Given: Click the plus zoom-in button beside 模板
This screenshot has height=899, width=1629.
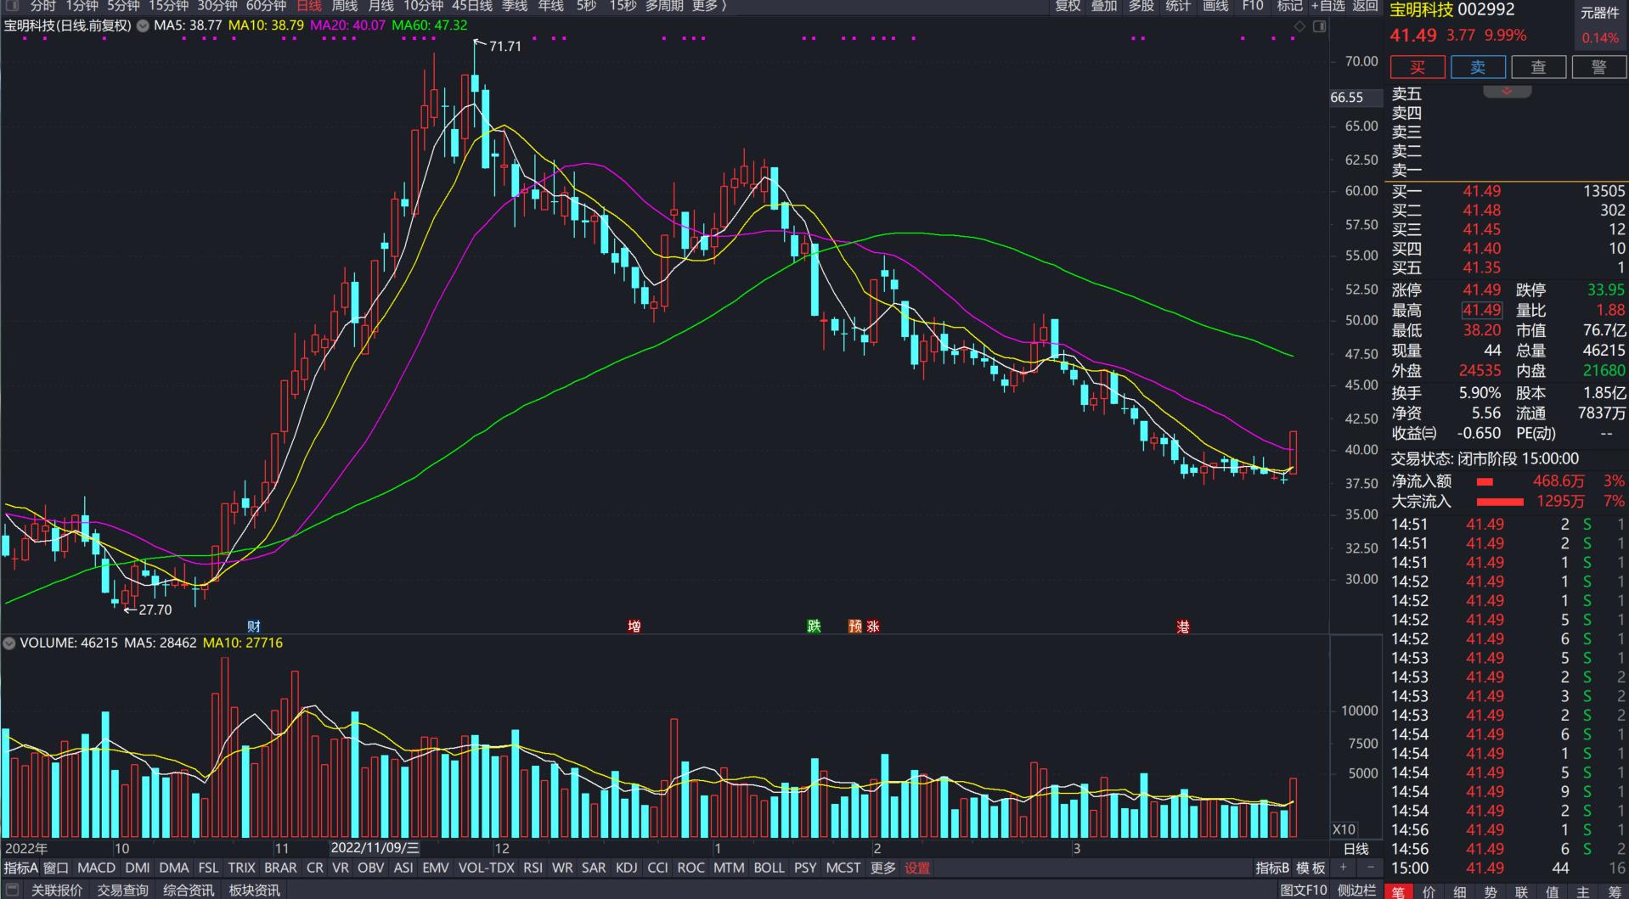Looking at the screenshot, I should tap(1343, 868).
